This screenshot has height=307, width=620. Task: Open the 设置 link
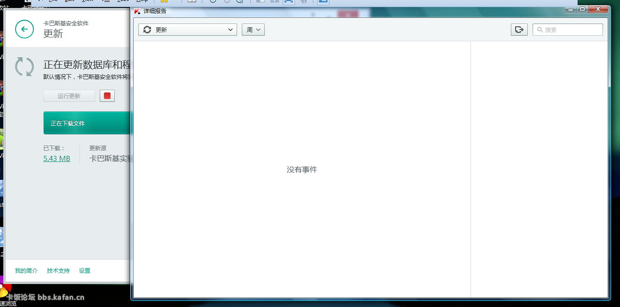coord(85,271)
